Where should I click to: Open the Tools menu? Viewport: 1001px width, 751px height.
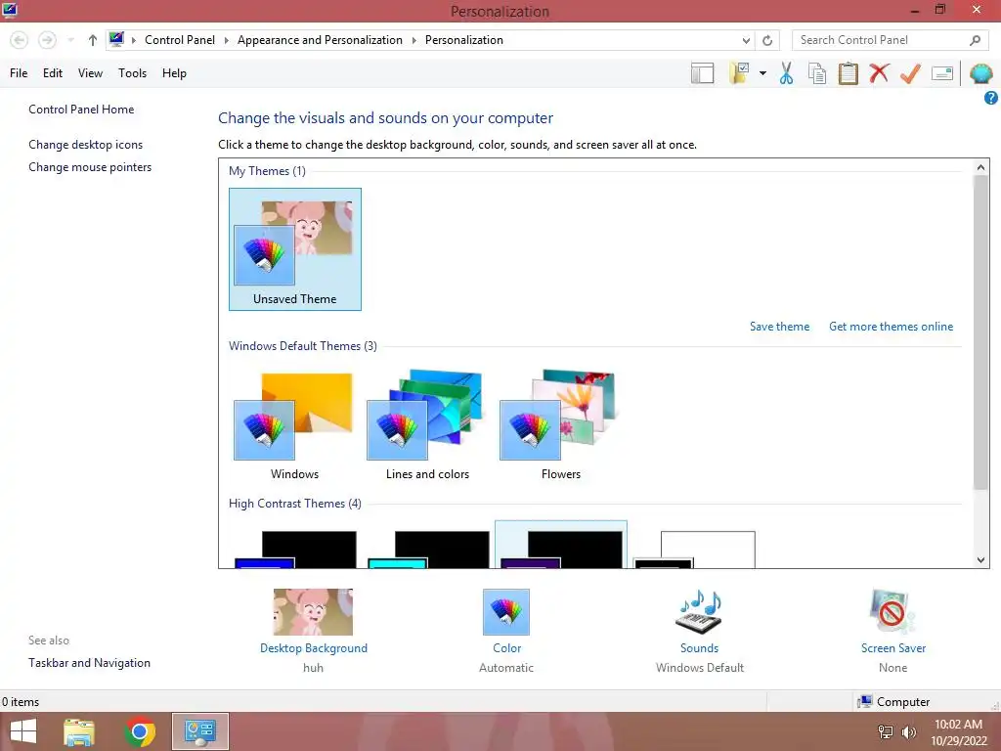coord(132,73)
